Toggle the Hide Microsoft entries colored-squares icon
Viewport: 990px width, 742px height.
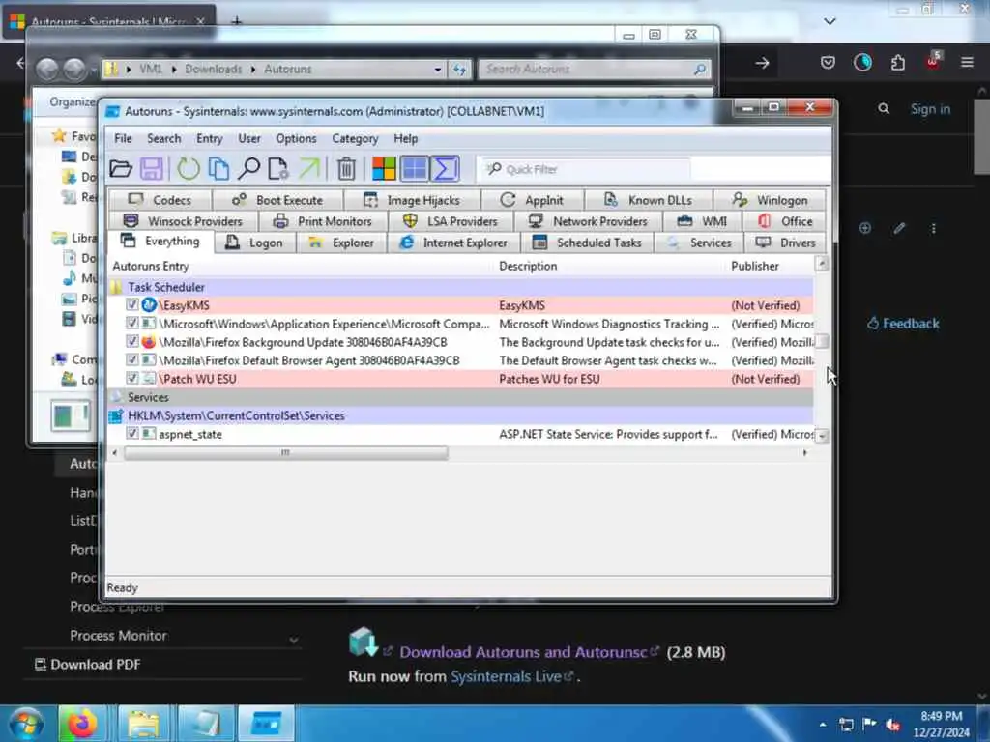pyautogui.click(x=384, y=169)
